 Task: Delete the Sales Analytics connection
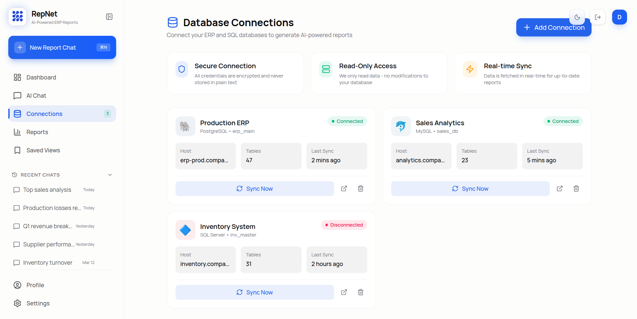tap(576, 188)
